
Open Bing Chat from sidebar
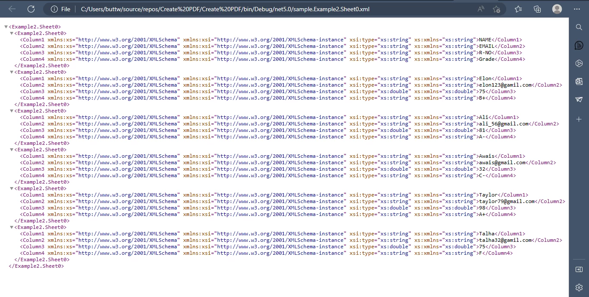579,45
